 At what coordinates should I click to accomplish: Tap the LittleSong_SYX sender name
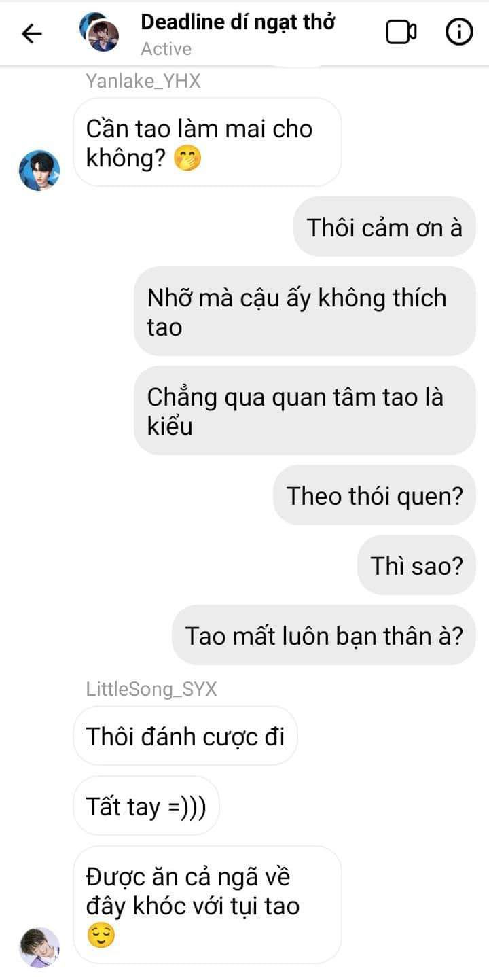pyautogui.click(x=151, y=689)
